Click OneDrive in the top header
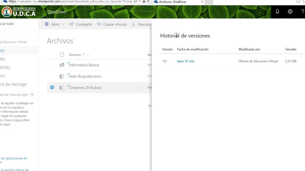The width and height of the screenshot is (305, 171). click(56, 12)
